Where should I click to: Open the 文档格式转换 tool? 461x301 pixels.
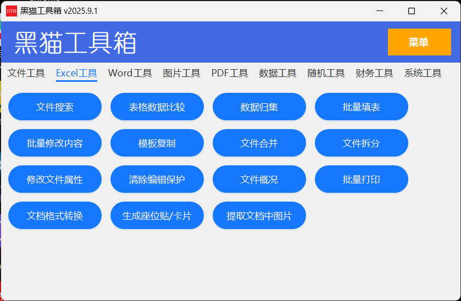pos(55,216)
